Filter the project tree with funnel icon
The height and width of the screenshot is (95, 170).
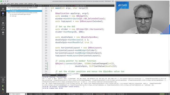[x=35, y=6]
